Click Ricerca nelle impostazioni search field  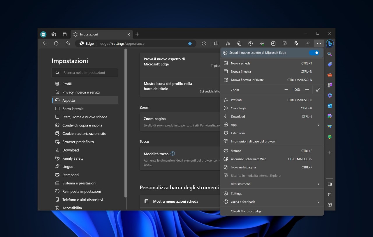85,73
